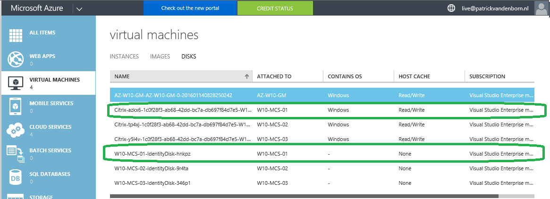Click the globe language icon in header
This screenshot has height=199, width=550.
pos(451,8)
